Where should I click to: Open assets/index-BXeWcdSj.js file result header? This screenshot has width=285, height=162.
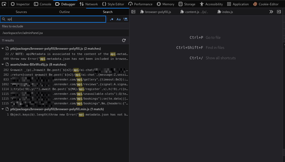coord(38,65)
